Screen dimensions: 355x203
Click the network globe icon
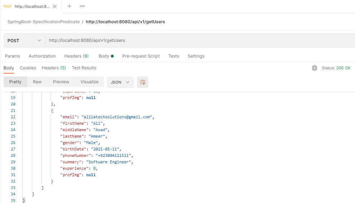point(315,68)
